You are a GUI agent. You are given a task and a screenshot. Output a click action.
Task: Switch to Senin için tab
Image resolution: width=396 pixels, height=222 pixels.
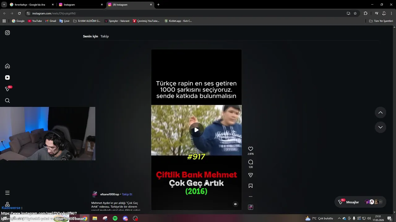[90, 36]
